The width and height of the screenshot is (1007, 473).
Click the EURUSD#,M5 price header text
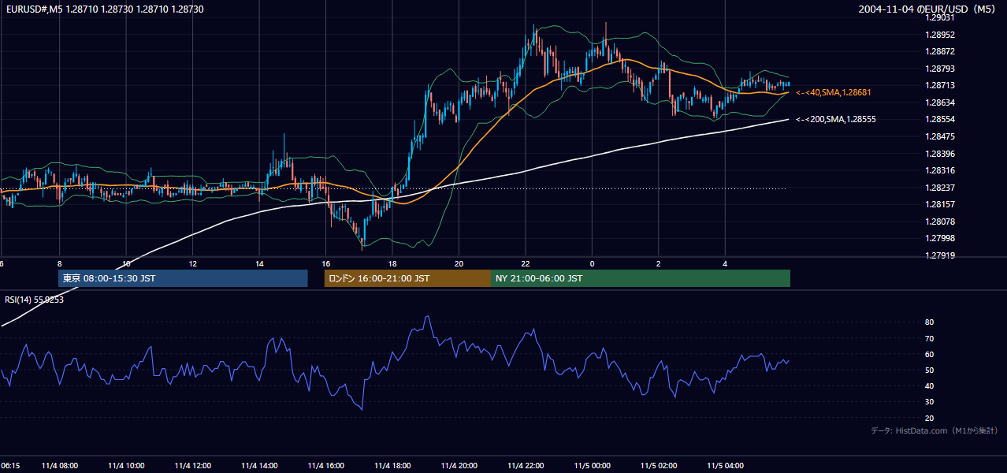(x=103, y=9)
